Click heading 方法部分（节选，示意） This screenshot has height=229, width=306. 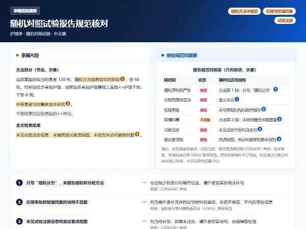tap(37, 70)
